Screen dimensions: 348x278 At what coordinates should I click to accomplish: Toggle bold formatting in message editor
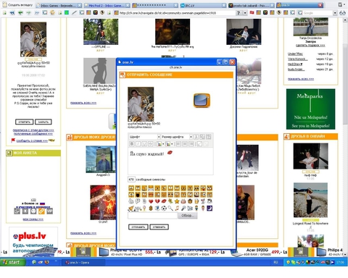(132, 144)
